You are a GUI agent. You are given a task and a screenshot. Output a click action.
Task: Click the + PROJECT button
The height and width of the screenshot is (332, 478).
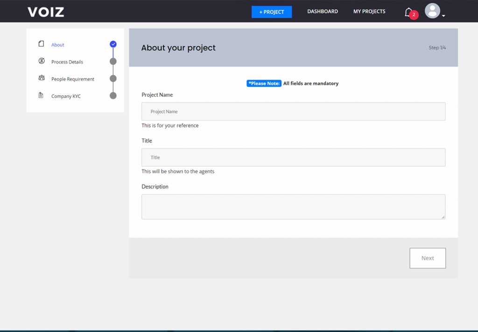272,12
